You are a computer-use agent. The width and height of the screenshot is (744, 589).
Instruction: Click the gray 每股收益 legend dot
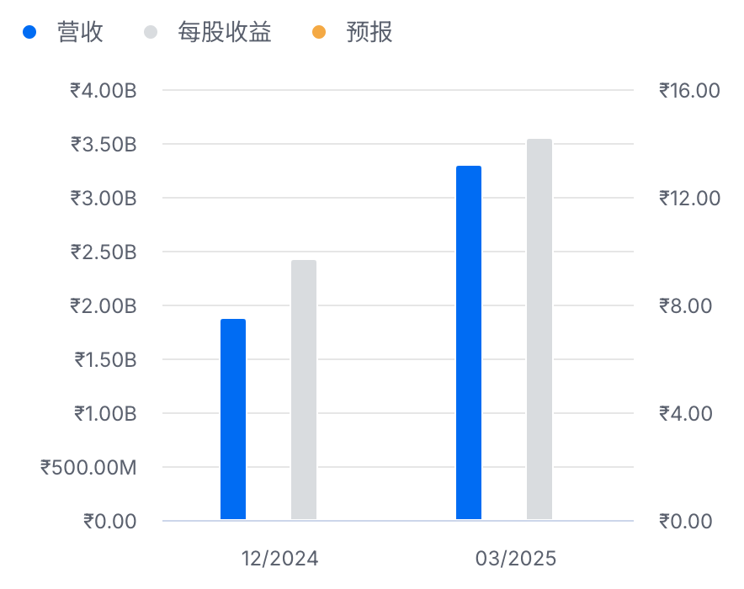coord(151,33)
